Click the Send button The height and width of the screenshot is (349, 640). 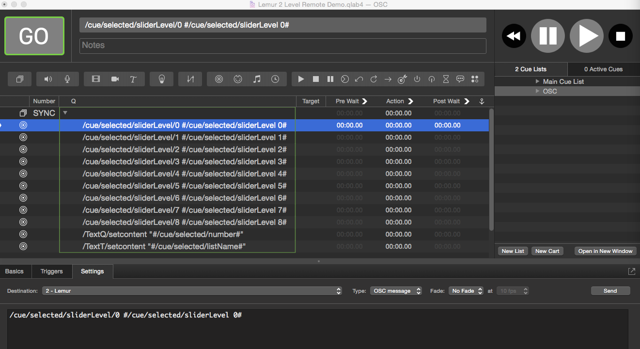610,291
